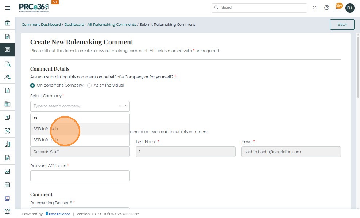This screenshot has width=360, height=218.
Task: Collapse the Select Company dropdown arrow
Action: [126, 106]
